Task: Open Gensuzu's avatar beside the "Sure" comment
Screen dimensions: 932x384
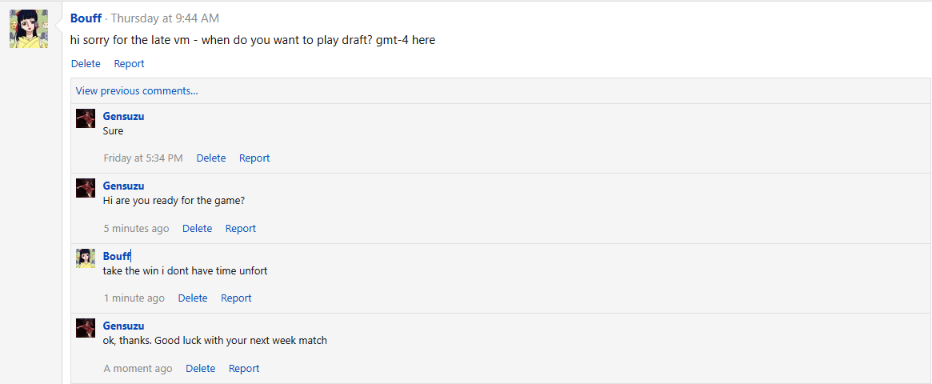Action: pyautogui.click(x=86, y=118)
